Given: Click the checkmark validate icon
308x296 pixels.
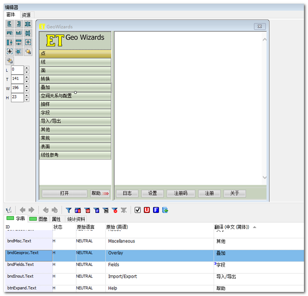Looking at the screenshot, I should 138,210.
